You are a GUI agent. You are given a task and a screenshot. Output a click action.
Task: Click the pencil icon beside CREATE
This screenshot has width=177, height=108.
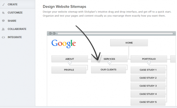[x=4, y=4]
